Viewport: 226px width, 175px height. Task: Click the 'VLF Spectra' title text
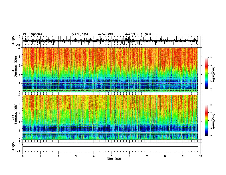pyautogui.click(x=32, y=34)
